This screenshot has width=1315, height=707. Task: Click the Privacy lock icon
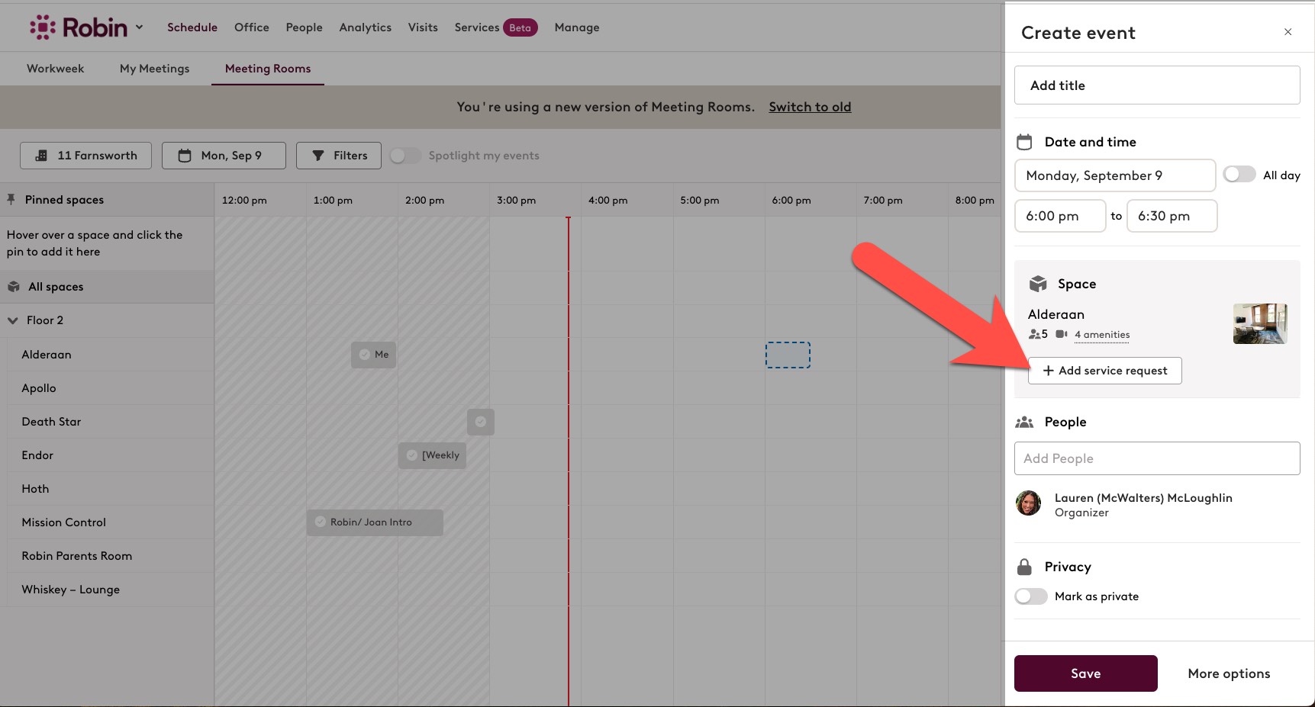[1024, 567]
